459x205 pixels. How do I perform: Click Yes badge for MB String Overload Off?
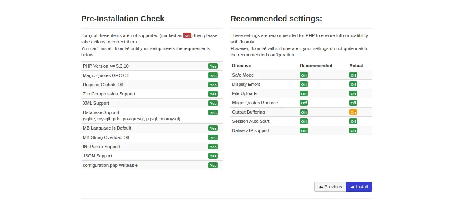click(x=213, y=138)
